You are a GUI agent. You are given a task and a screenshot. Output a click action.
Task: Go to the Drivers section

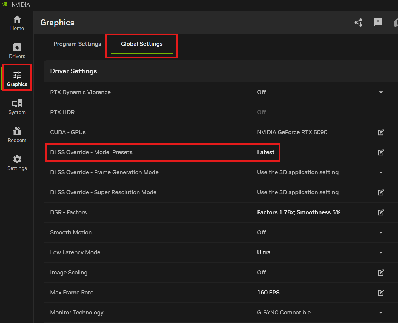[x=17, y=51]
